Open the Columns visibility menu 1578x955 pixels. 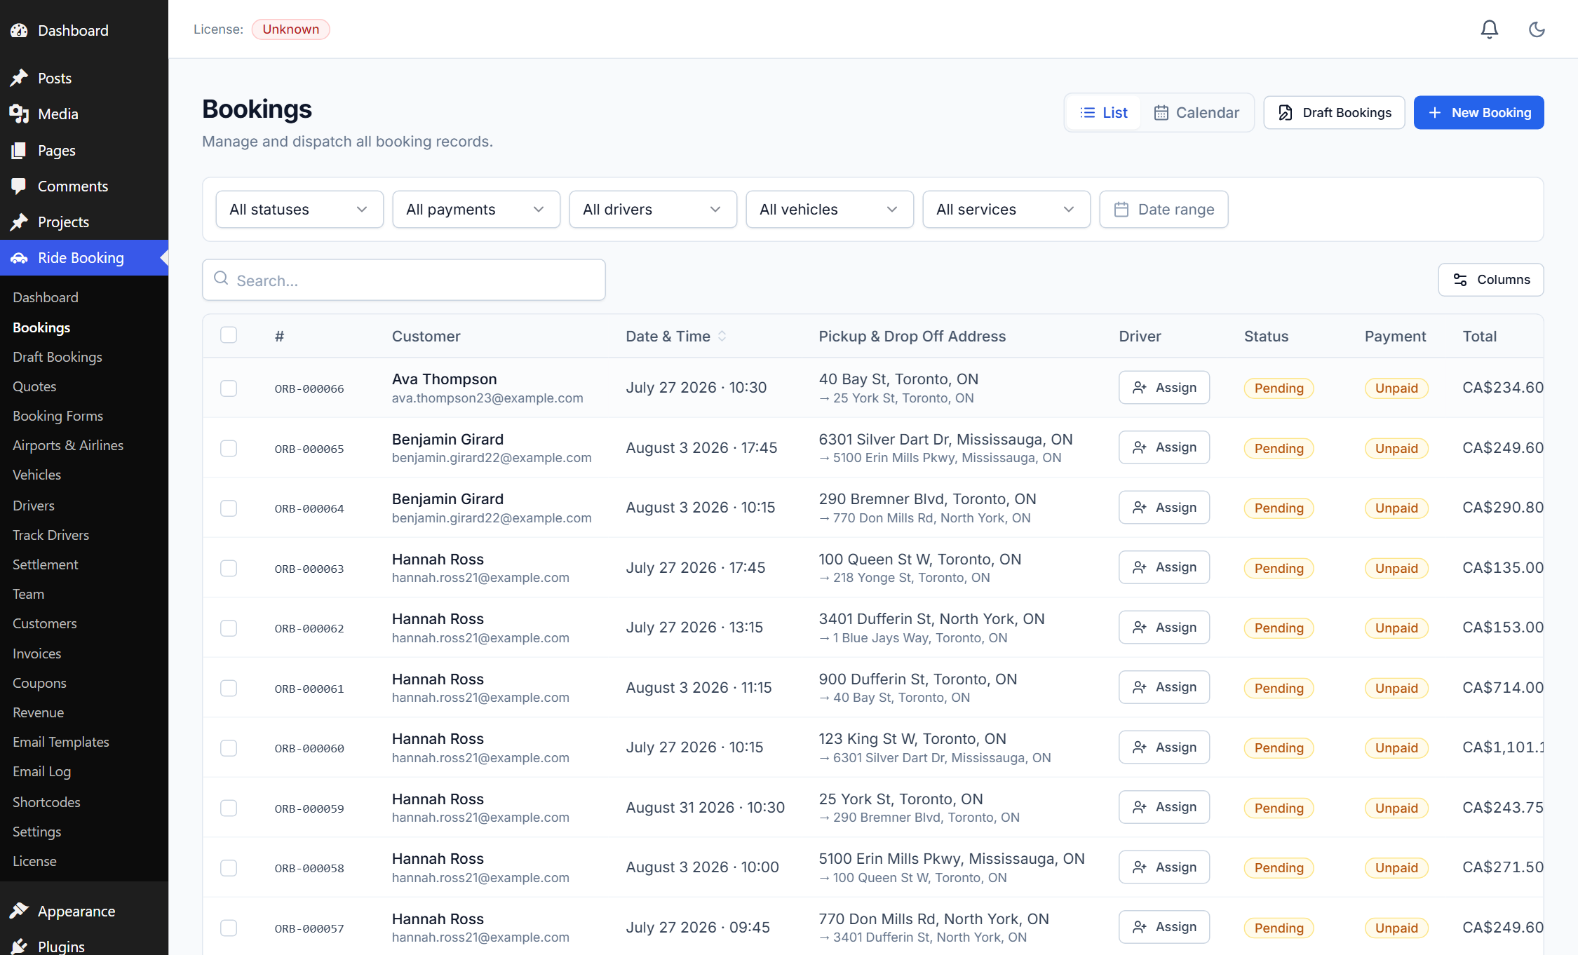[x=1490, y=280]
